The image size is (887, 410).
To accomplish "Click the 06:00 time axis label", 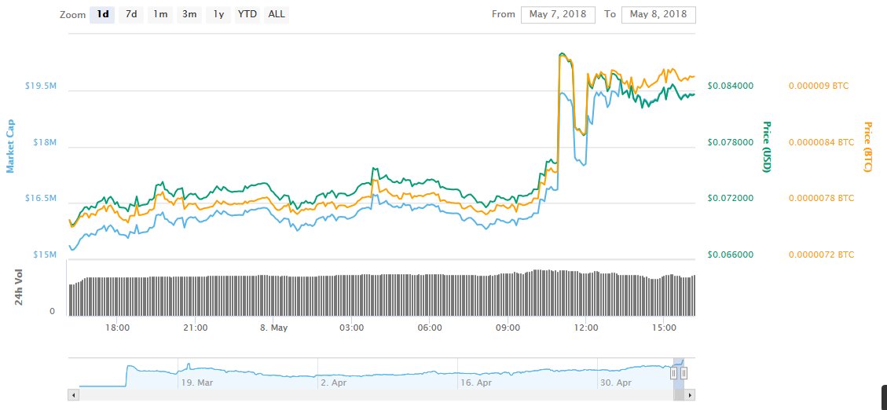I will click(430, 328).
